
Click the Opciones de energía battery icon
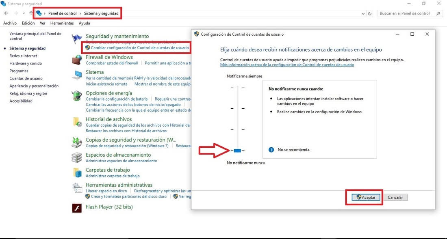[x=77, y=96]
